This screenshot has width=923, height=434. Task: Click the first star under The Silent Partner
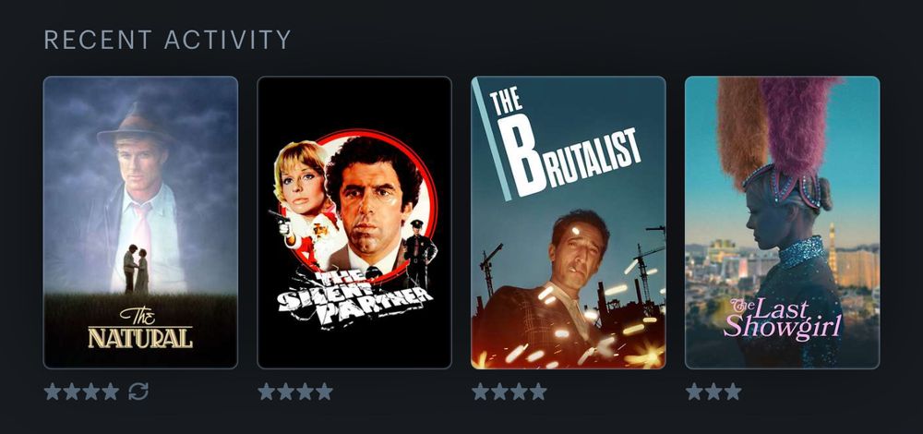pyautogui.click(x=266, y=391)
